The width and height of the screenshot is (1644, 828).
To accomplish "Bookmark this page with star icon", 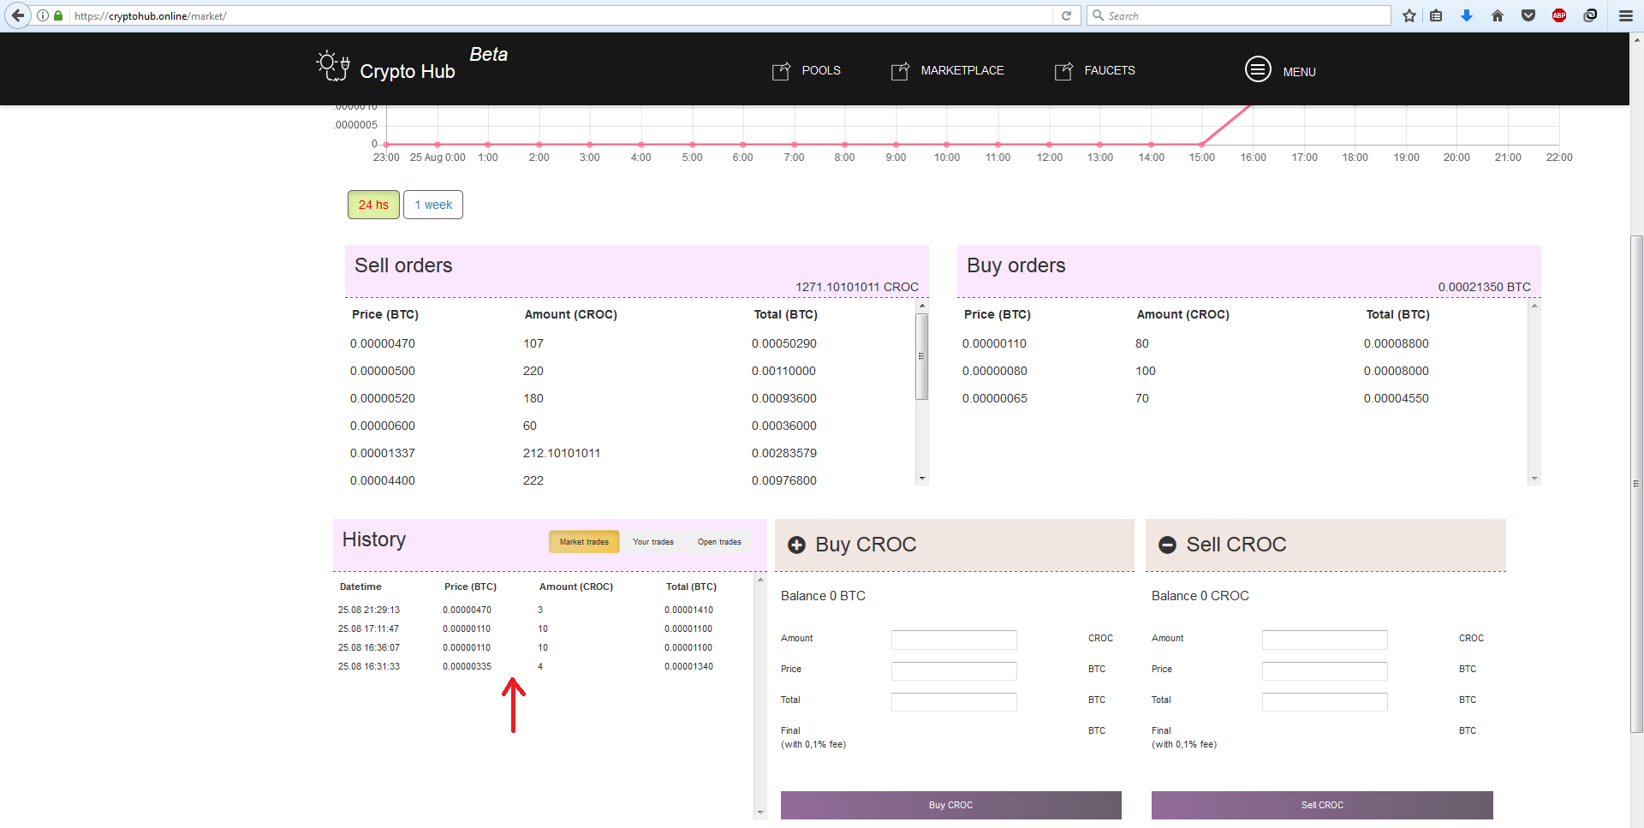I will 1409,15.
